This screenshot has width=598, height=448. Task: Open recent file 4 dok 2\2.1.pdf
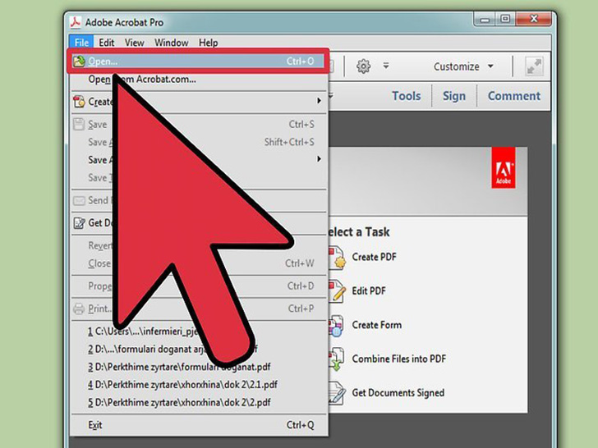[198, 384]
